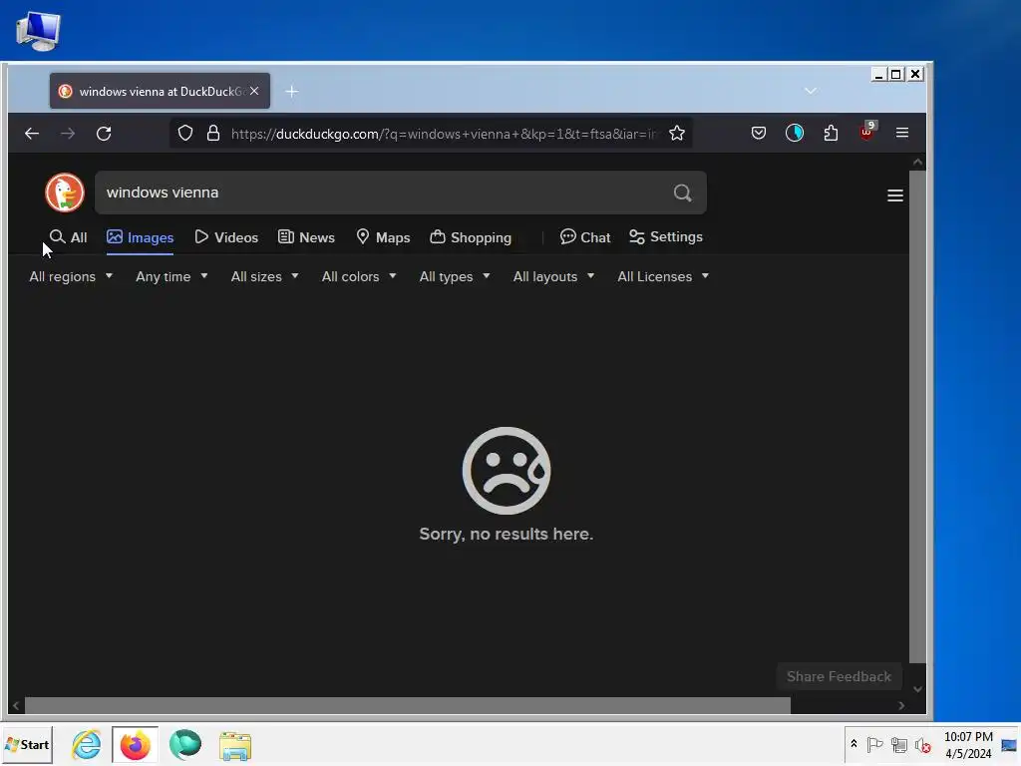
Task: Click the scroll up arrow
Action: pos(917,162)
